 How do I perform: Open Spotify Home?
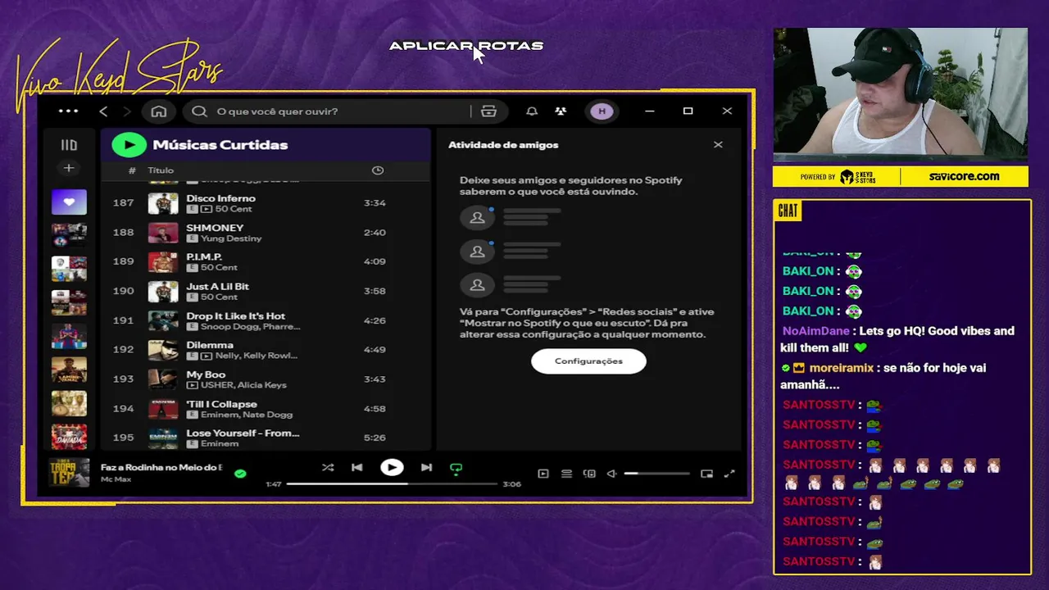pos(159,111)
